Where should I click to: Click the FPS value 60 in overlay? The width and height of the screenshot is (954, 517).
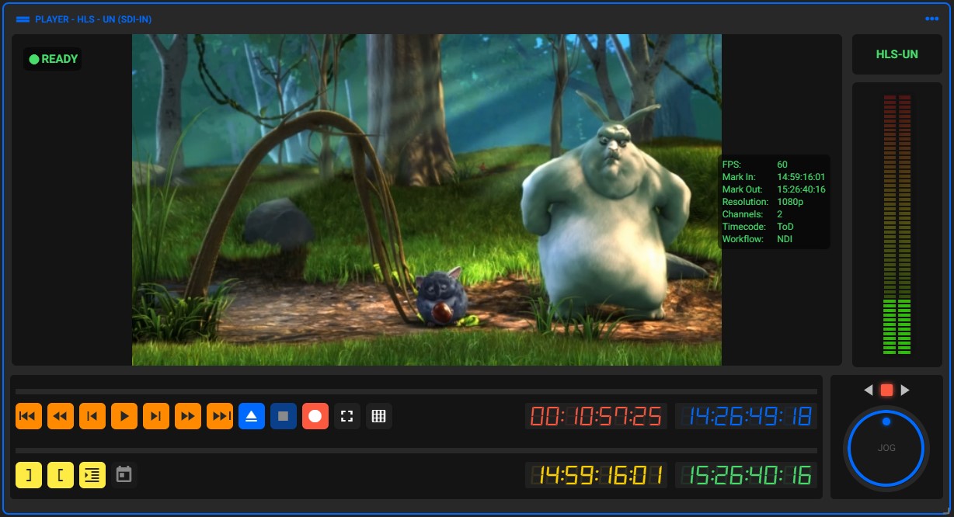click(782, 165)
